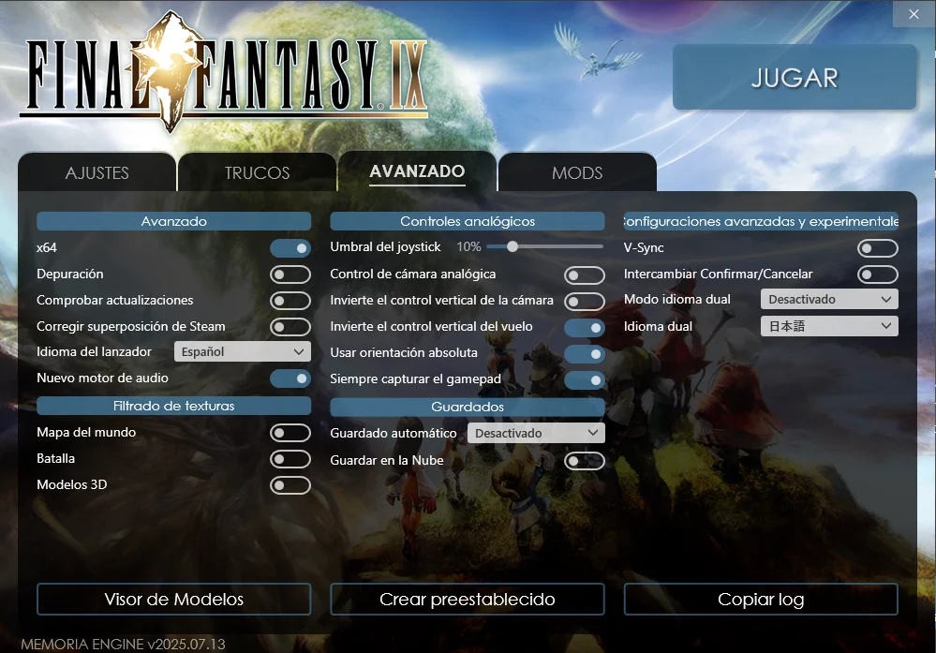Toggle Batalla texture filtering
The width and height of the screenshot is (936, 653).
coord(290,458)
